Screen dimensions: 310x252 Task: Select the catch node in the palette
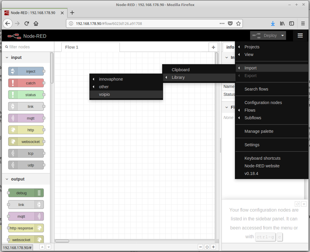point(26,83)
